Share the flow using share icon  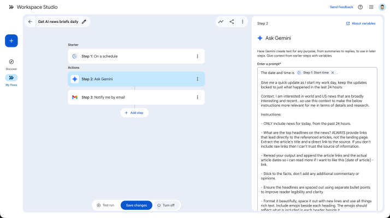point(232,22)
